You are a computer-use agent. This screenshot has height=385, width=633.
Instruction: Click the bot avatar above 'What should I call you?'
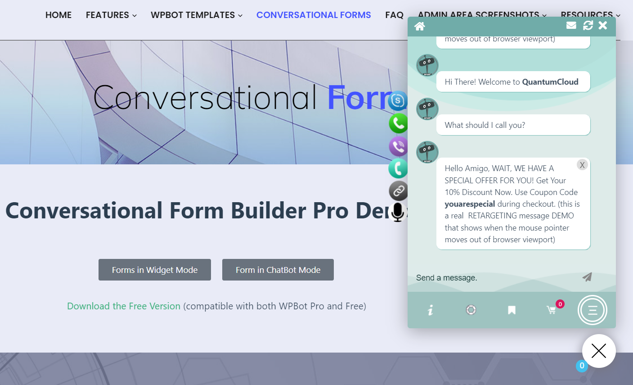[x=427, y=109]
